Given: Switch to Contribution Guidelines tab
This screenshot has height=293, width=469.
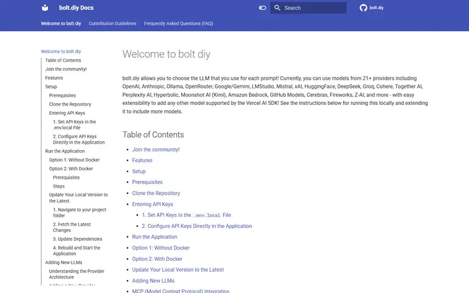Looking at the screenshot, I should point(113,23).
